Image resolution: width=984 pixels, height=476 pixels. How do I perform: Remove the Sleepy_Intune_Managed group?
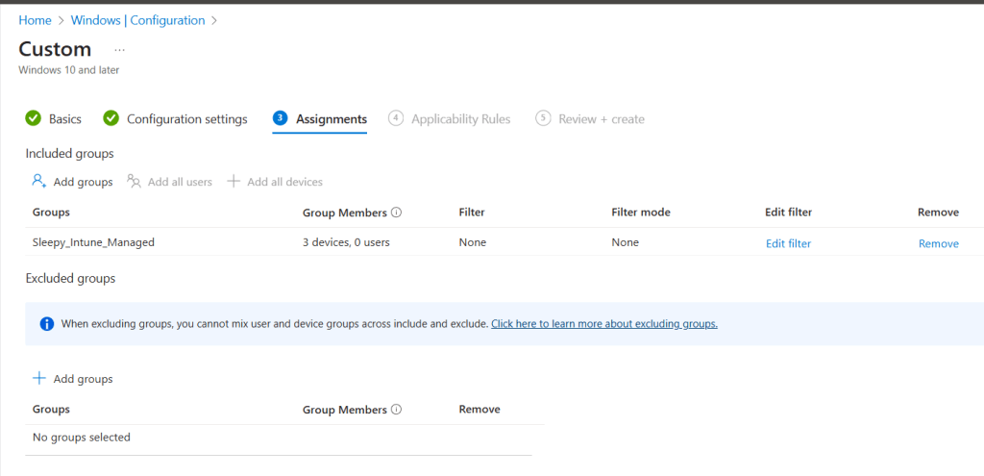(938, 243)
